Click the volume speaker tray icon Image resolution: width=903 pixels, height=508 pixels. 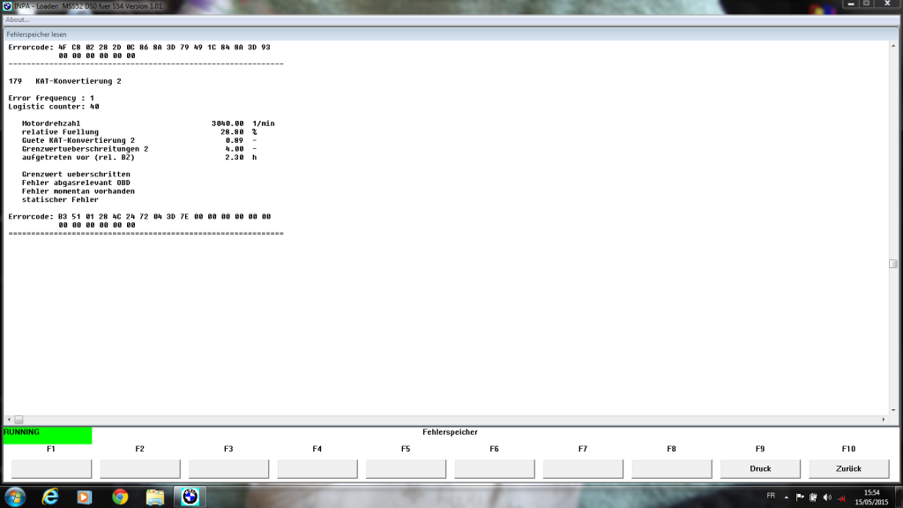pos(827,497)
